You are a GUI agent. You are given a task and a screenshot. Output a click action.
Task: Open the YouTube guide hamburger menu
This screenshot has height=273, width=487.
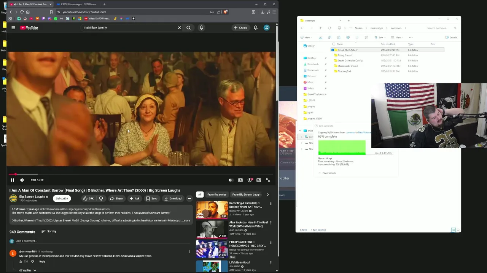pyautogui.click(x=13, y=28)
